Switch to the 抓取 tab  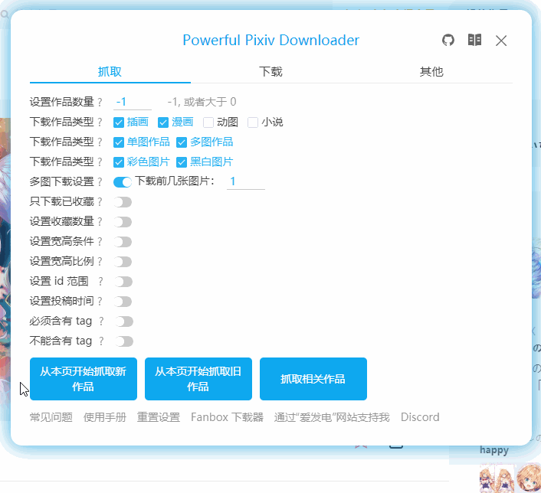click(110, 72)
